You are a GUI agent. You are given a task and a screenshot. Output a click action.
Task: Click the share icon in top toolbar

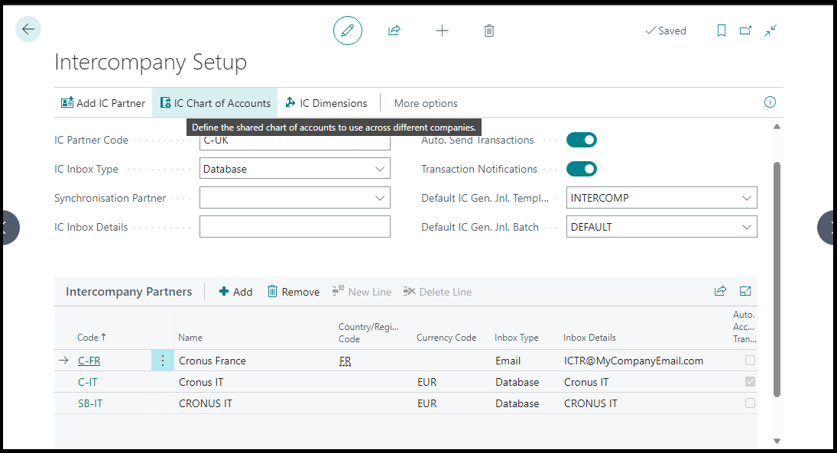[x=394, y=31]
